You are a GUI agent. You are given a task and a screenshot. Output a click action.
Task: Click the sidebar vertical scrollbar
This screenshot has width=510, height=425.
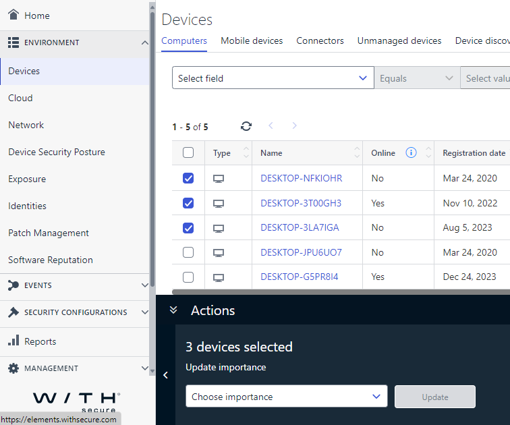point(152,150)
